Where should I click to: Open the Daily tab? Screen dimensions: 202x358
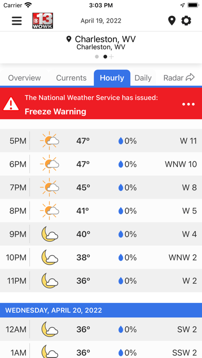pyautogui.click(x=143, y=78)
